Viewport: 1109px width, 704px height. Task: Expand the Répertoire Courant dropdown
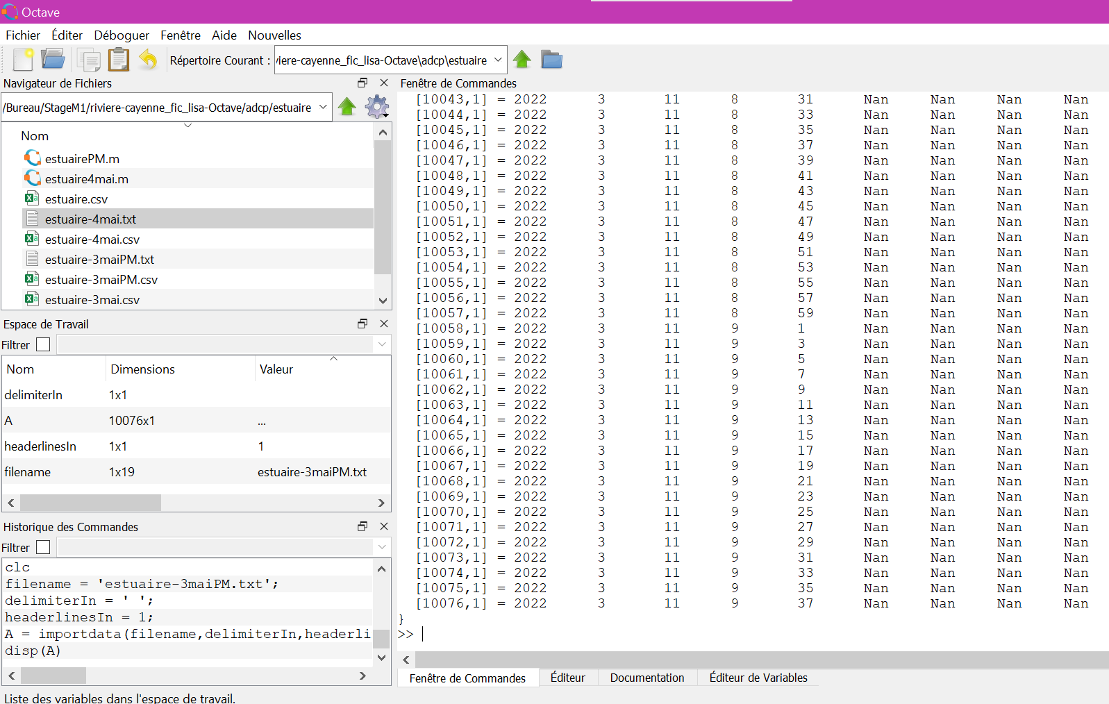[x=497, y=60]
